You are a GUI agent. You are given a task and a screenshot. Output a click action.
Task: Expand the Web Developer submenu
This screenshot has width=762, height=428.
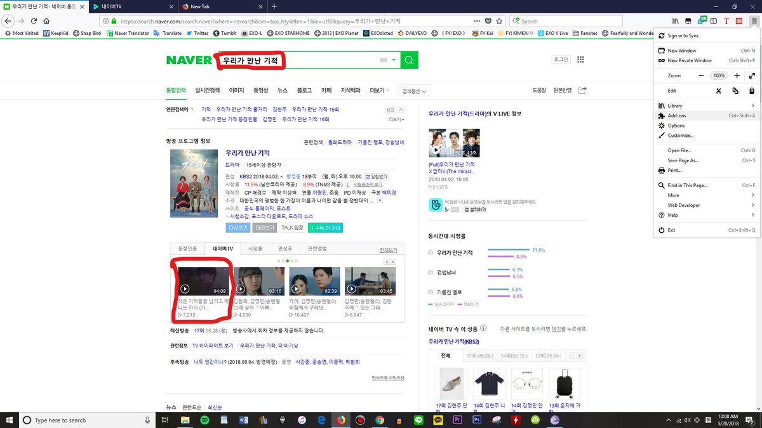(x=707, y=205)
